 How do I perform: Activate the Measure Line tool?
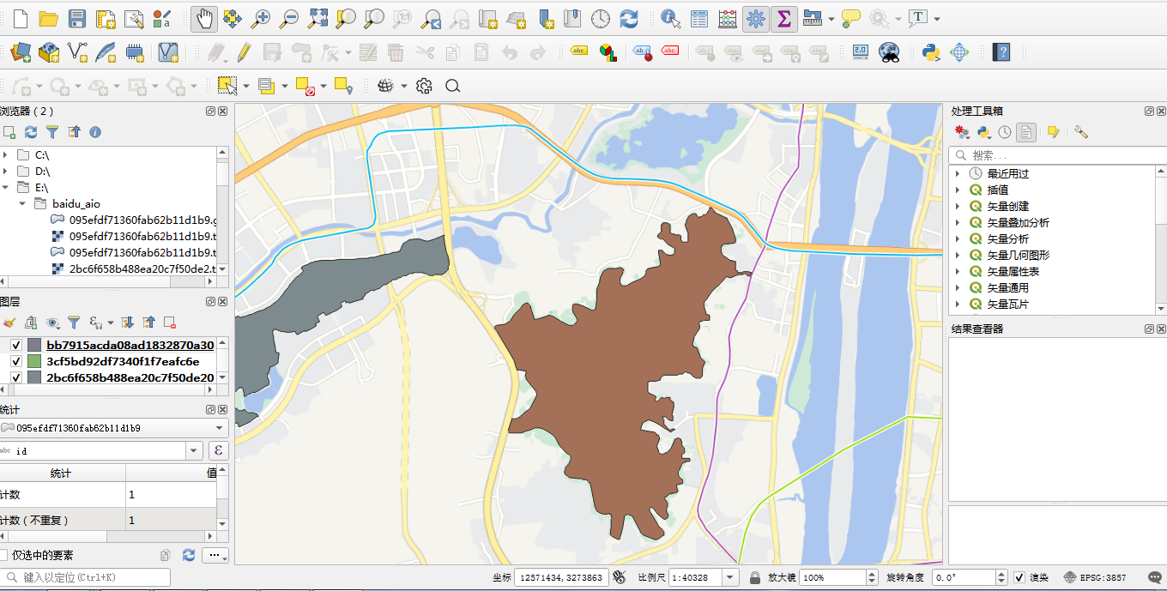(x=812, y=18)
